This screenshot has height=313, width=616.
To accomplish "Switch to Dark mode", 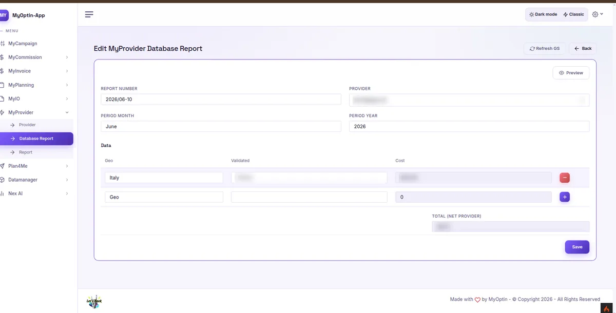I will click(x=543, y=14).
